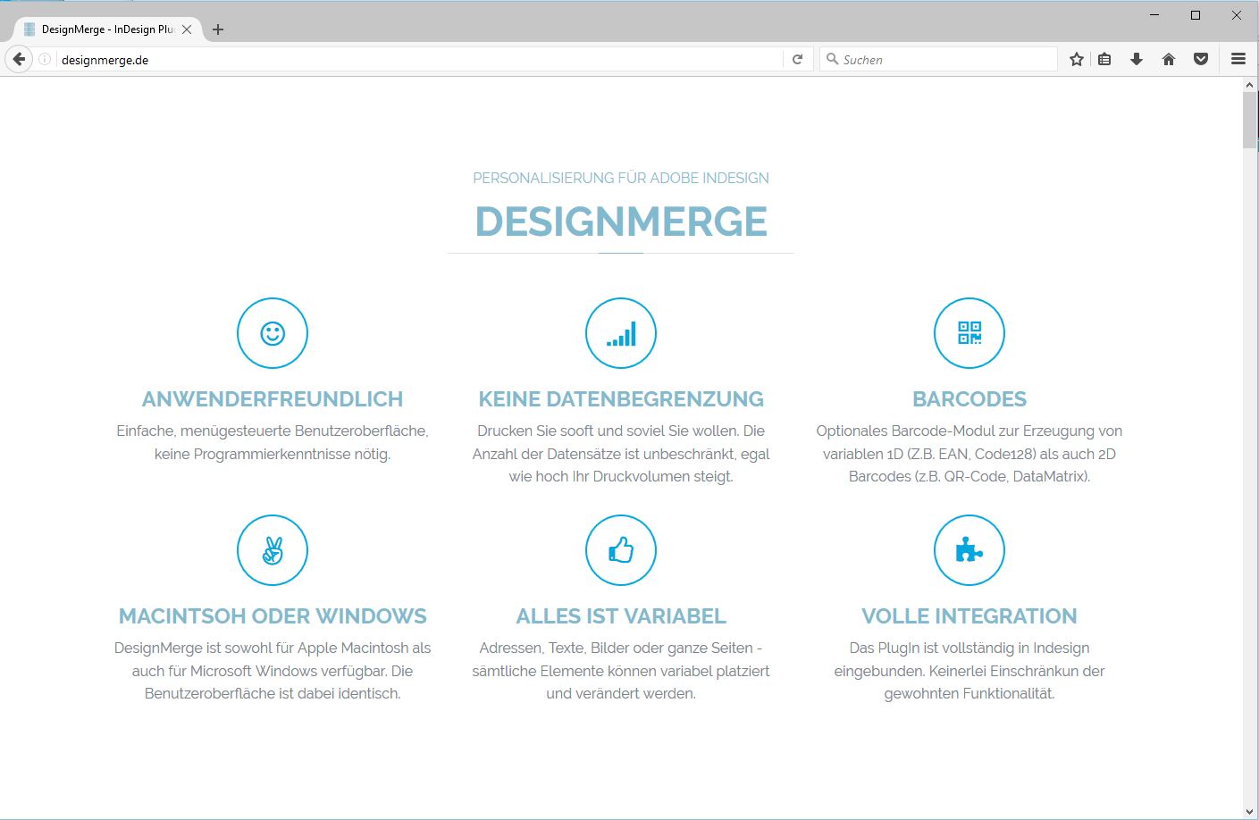Click the QR code icon above BARCODES

tap(969, 332)
